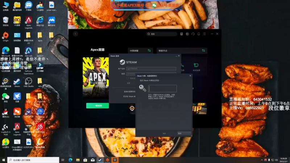Open the YY voice desktop shortcut

click(17, 21)
